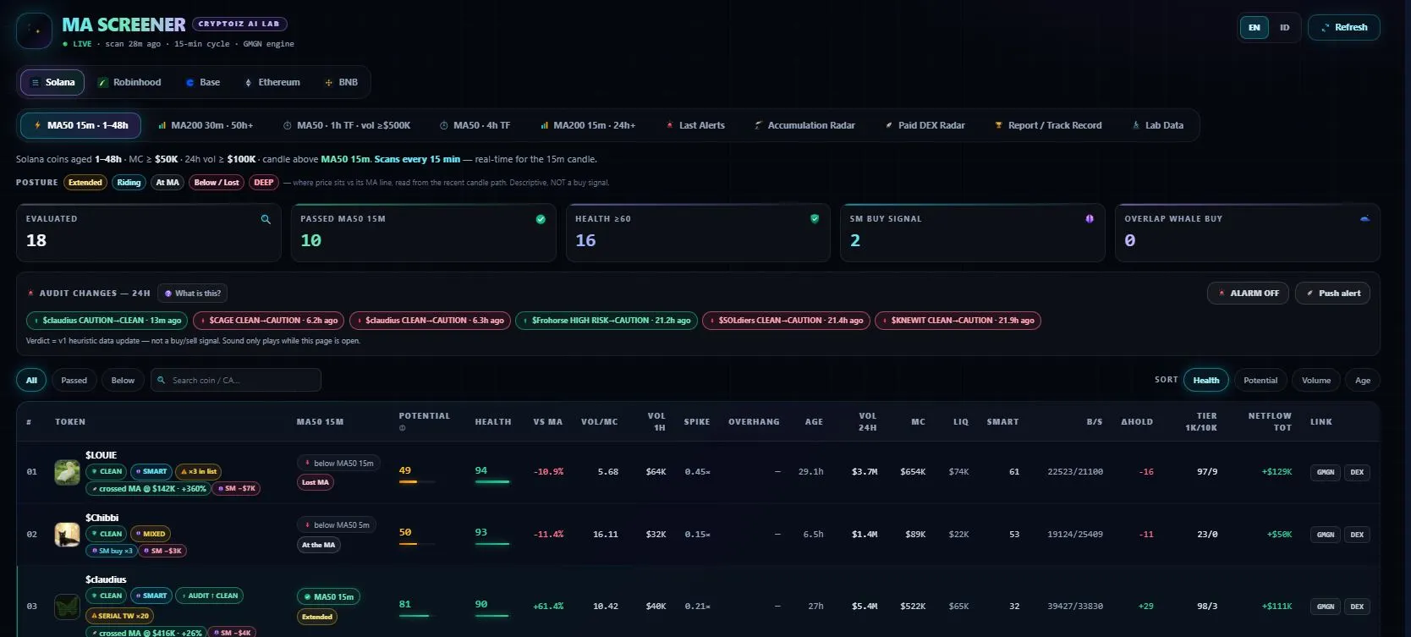
Task: Click the Riding posture pill
Action: point(129,183)
